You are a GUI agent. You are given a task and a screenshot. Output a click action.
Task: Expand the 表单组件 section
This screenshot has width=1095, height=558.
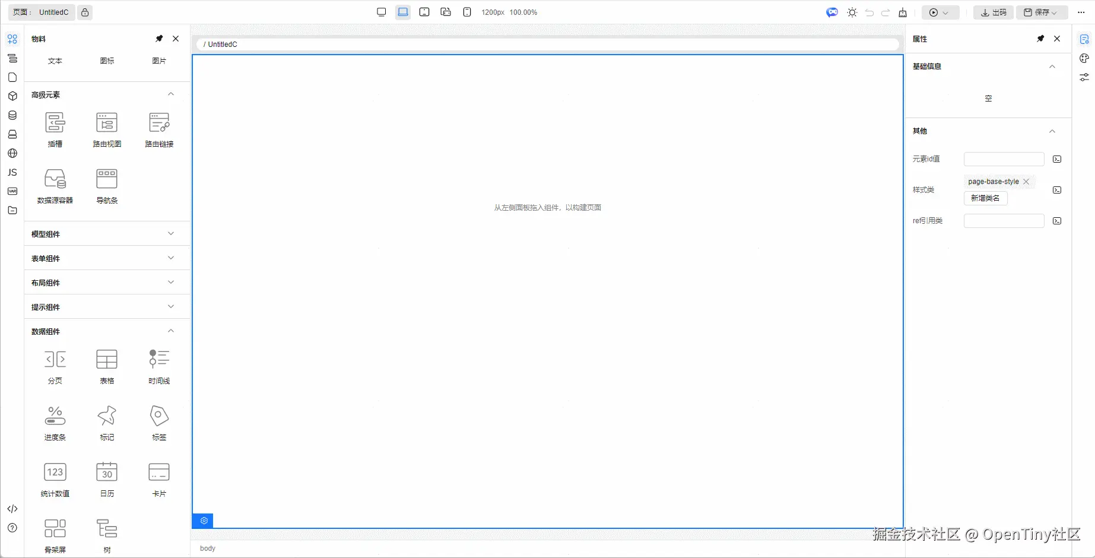(171, 258)
